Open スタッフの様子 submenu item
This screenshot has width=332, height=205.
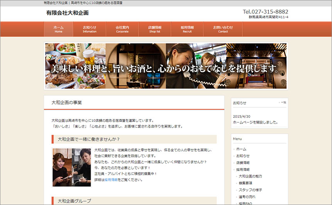click(x=250, y=190)
